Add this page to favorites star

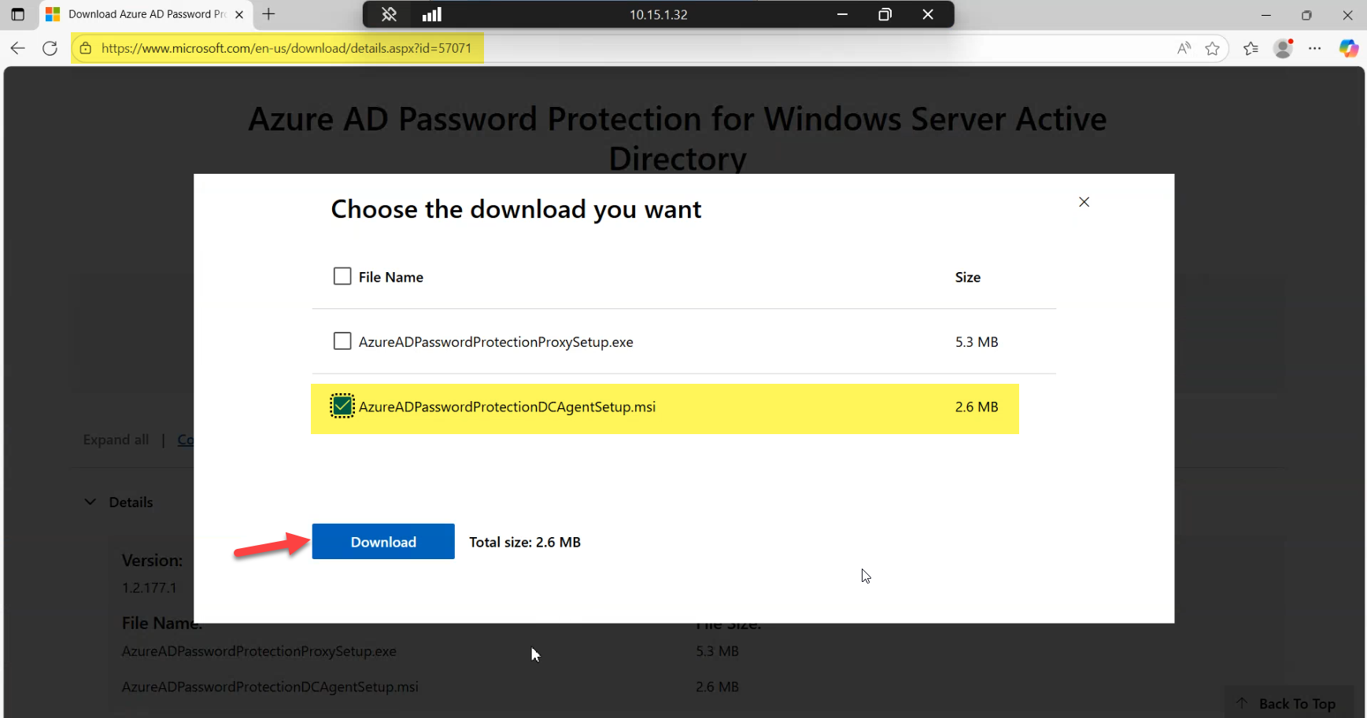coord(1212,49)
